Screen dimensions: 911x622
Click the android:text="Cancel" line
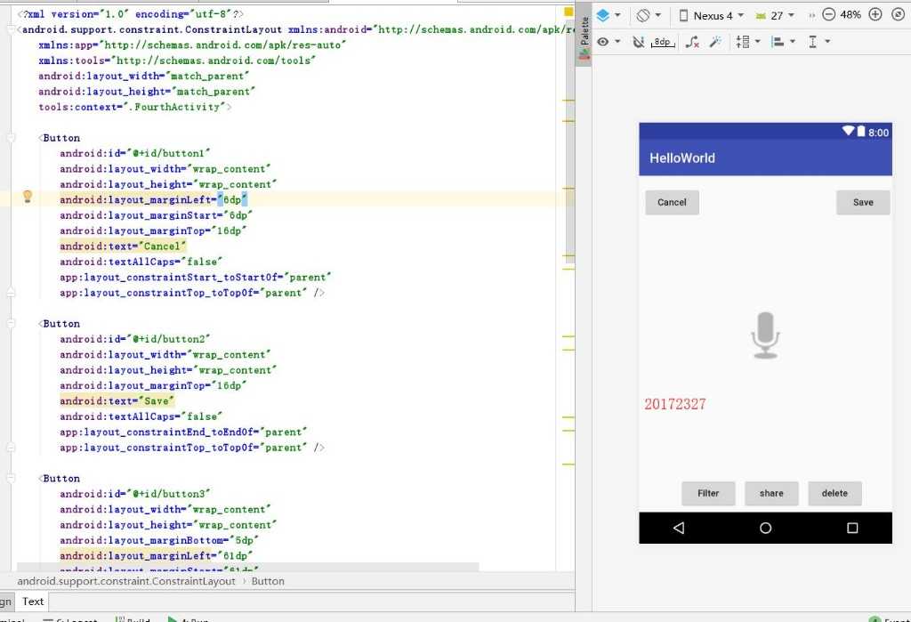pyautogui.click(x=123, y=246)
